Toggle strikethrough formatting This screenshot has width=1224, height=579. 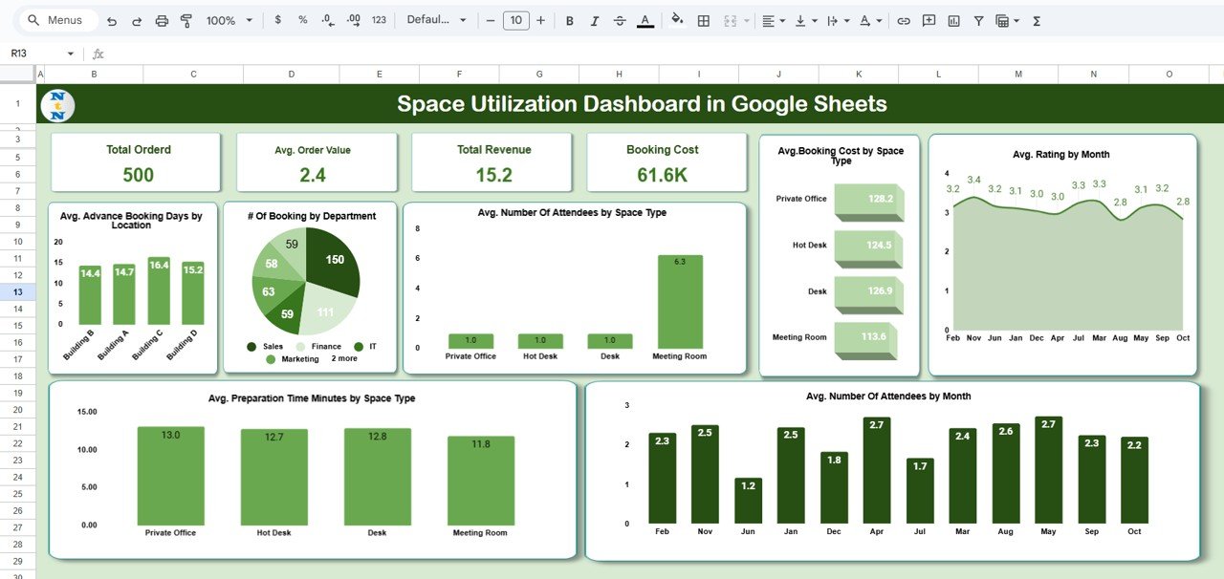620,20
